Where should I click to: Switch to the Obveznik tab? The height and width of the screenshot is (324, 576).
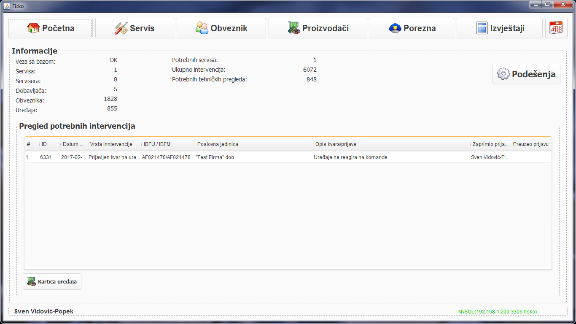coord(221,28)
